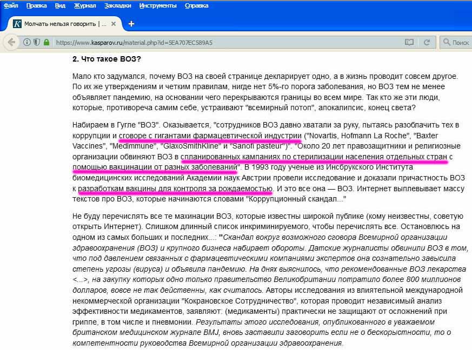Screen dimensions: 472x350
Task: Toggle reader view icon
Action: tap(409, 42)
